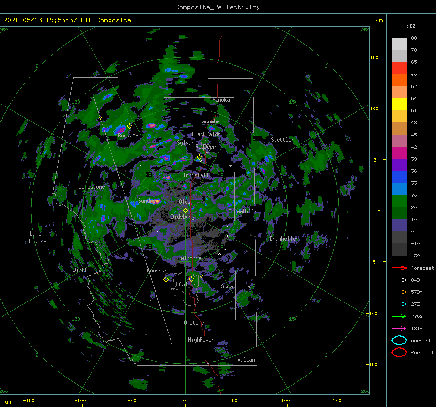The height and width of the screenshot is (407, 436).
Task: Click the red forecast ellipse legend icon
Action: pyautogui.click(x=399, y=352)
